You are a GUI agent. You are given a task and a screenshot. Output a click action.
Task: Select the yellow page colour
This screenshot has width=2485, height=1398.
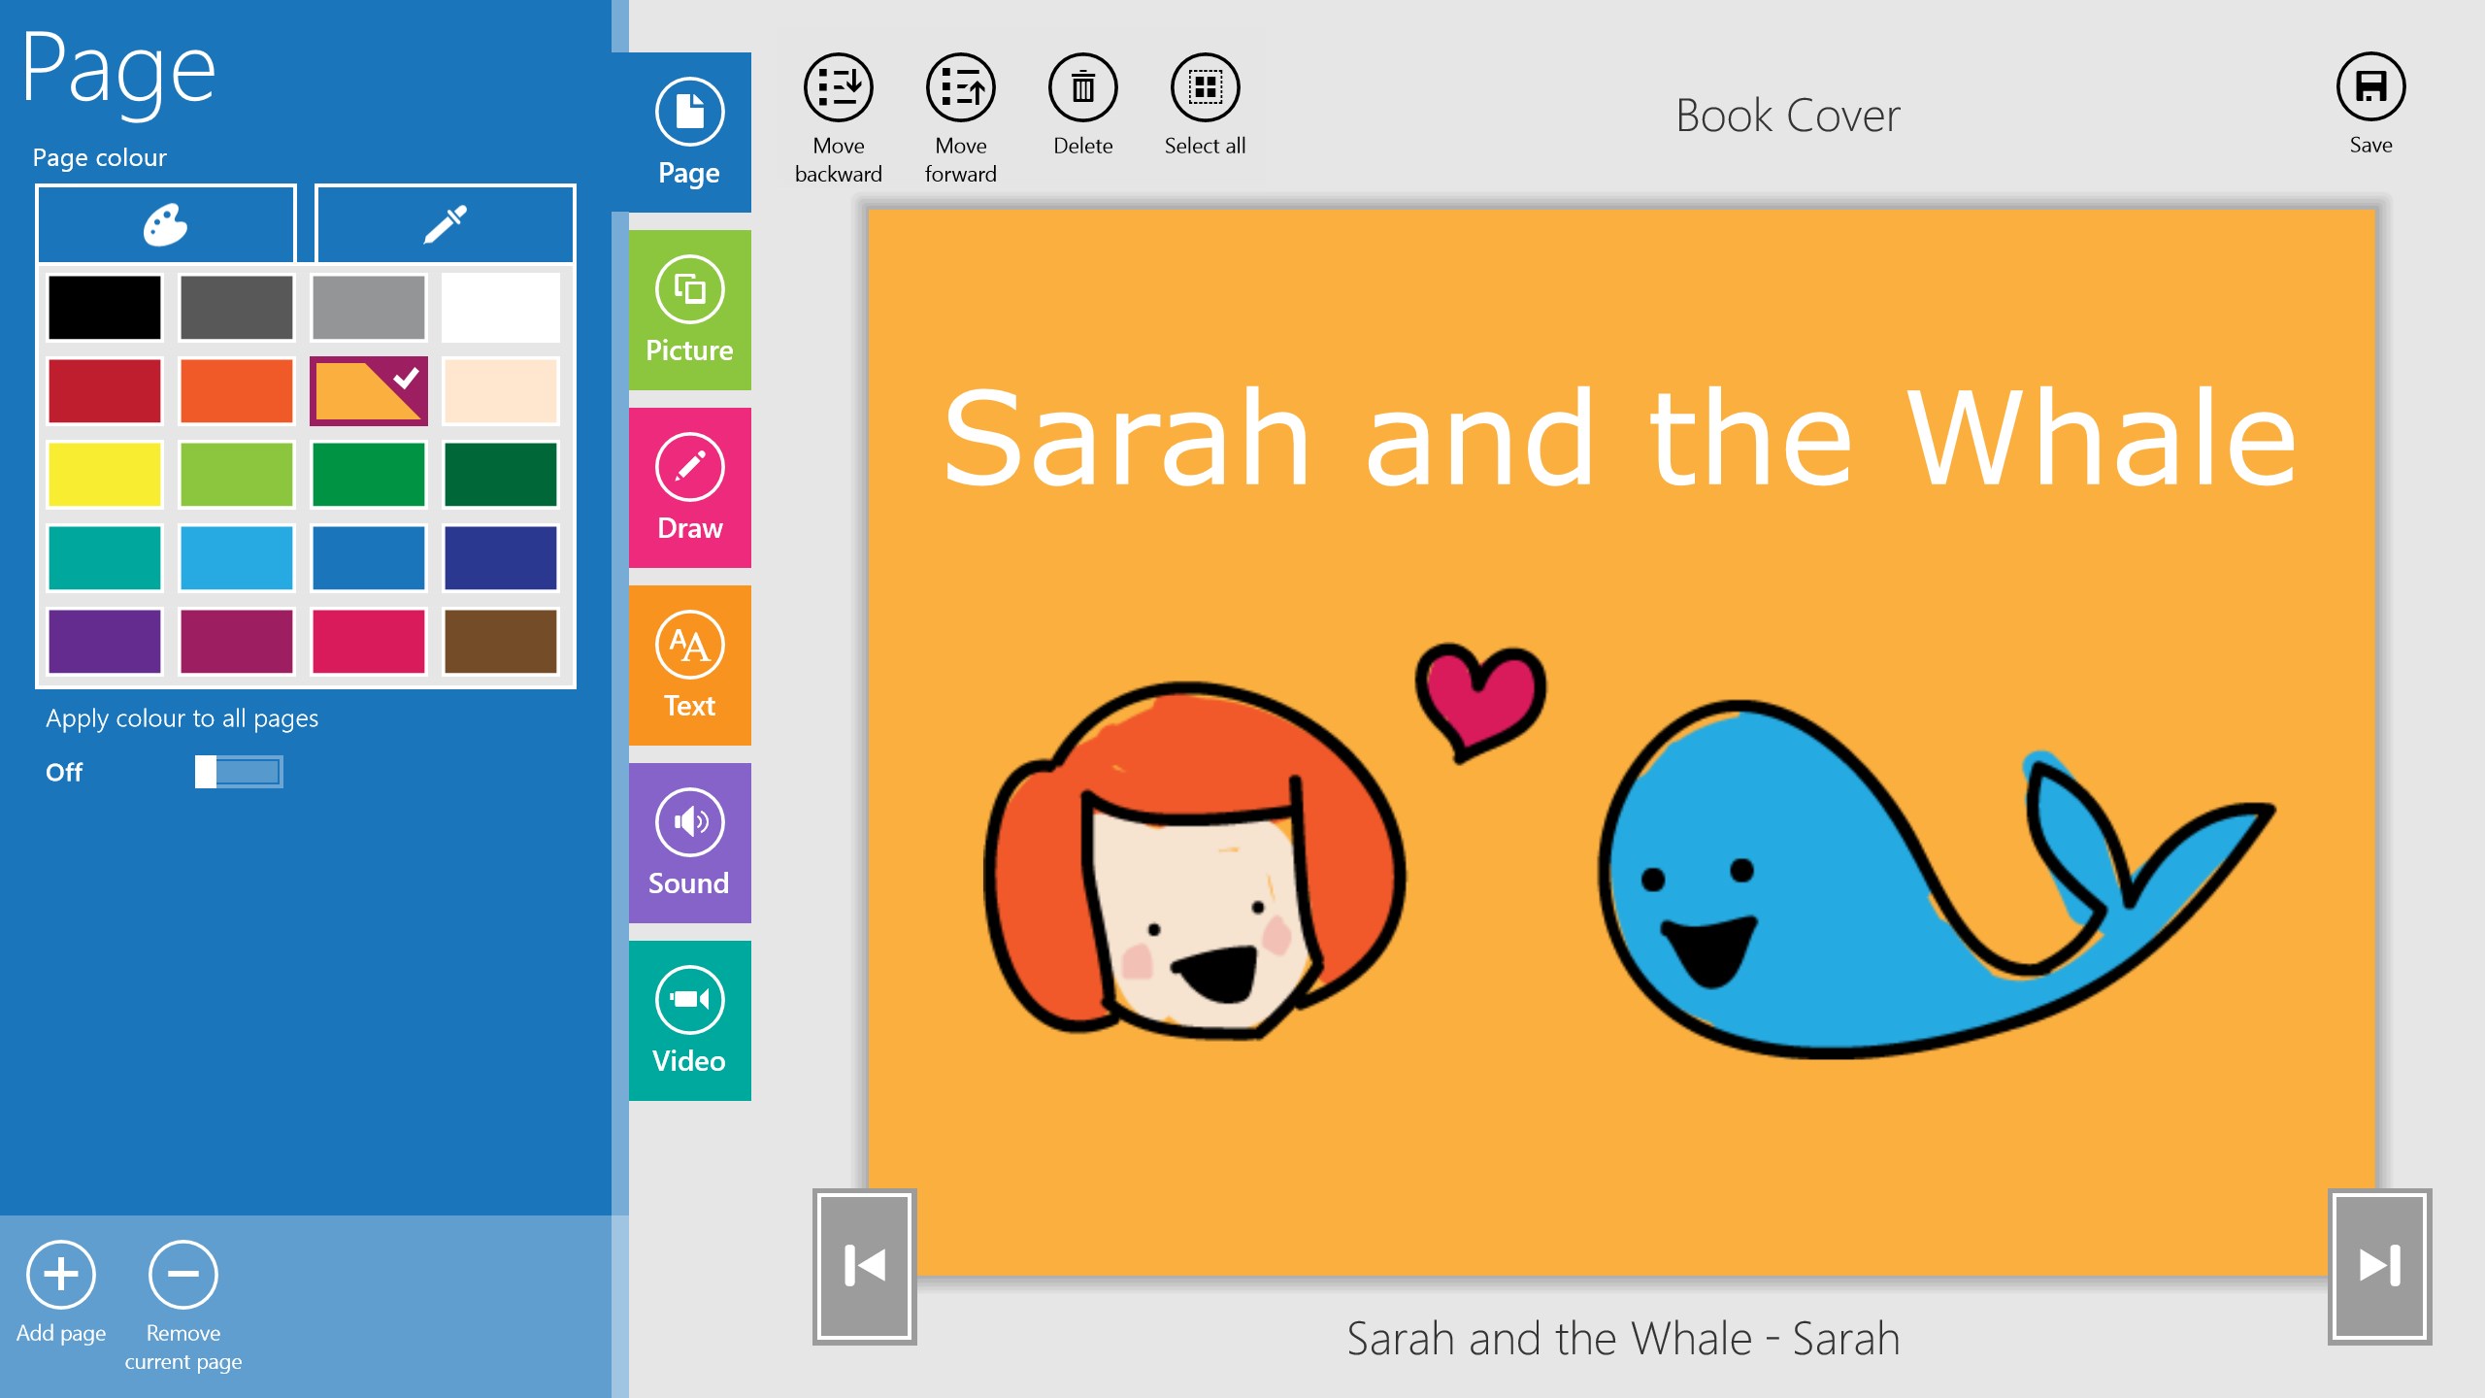click(x=103, y=475)
